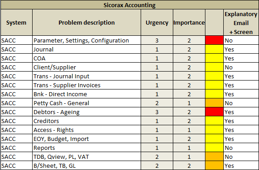The height and width of the screenshot is (170, 259).
Task: Select the orange swatch beside Petty Cash - General
Action: [x=214, y=103]
